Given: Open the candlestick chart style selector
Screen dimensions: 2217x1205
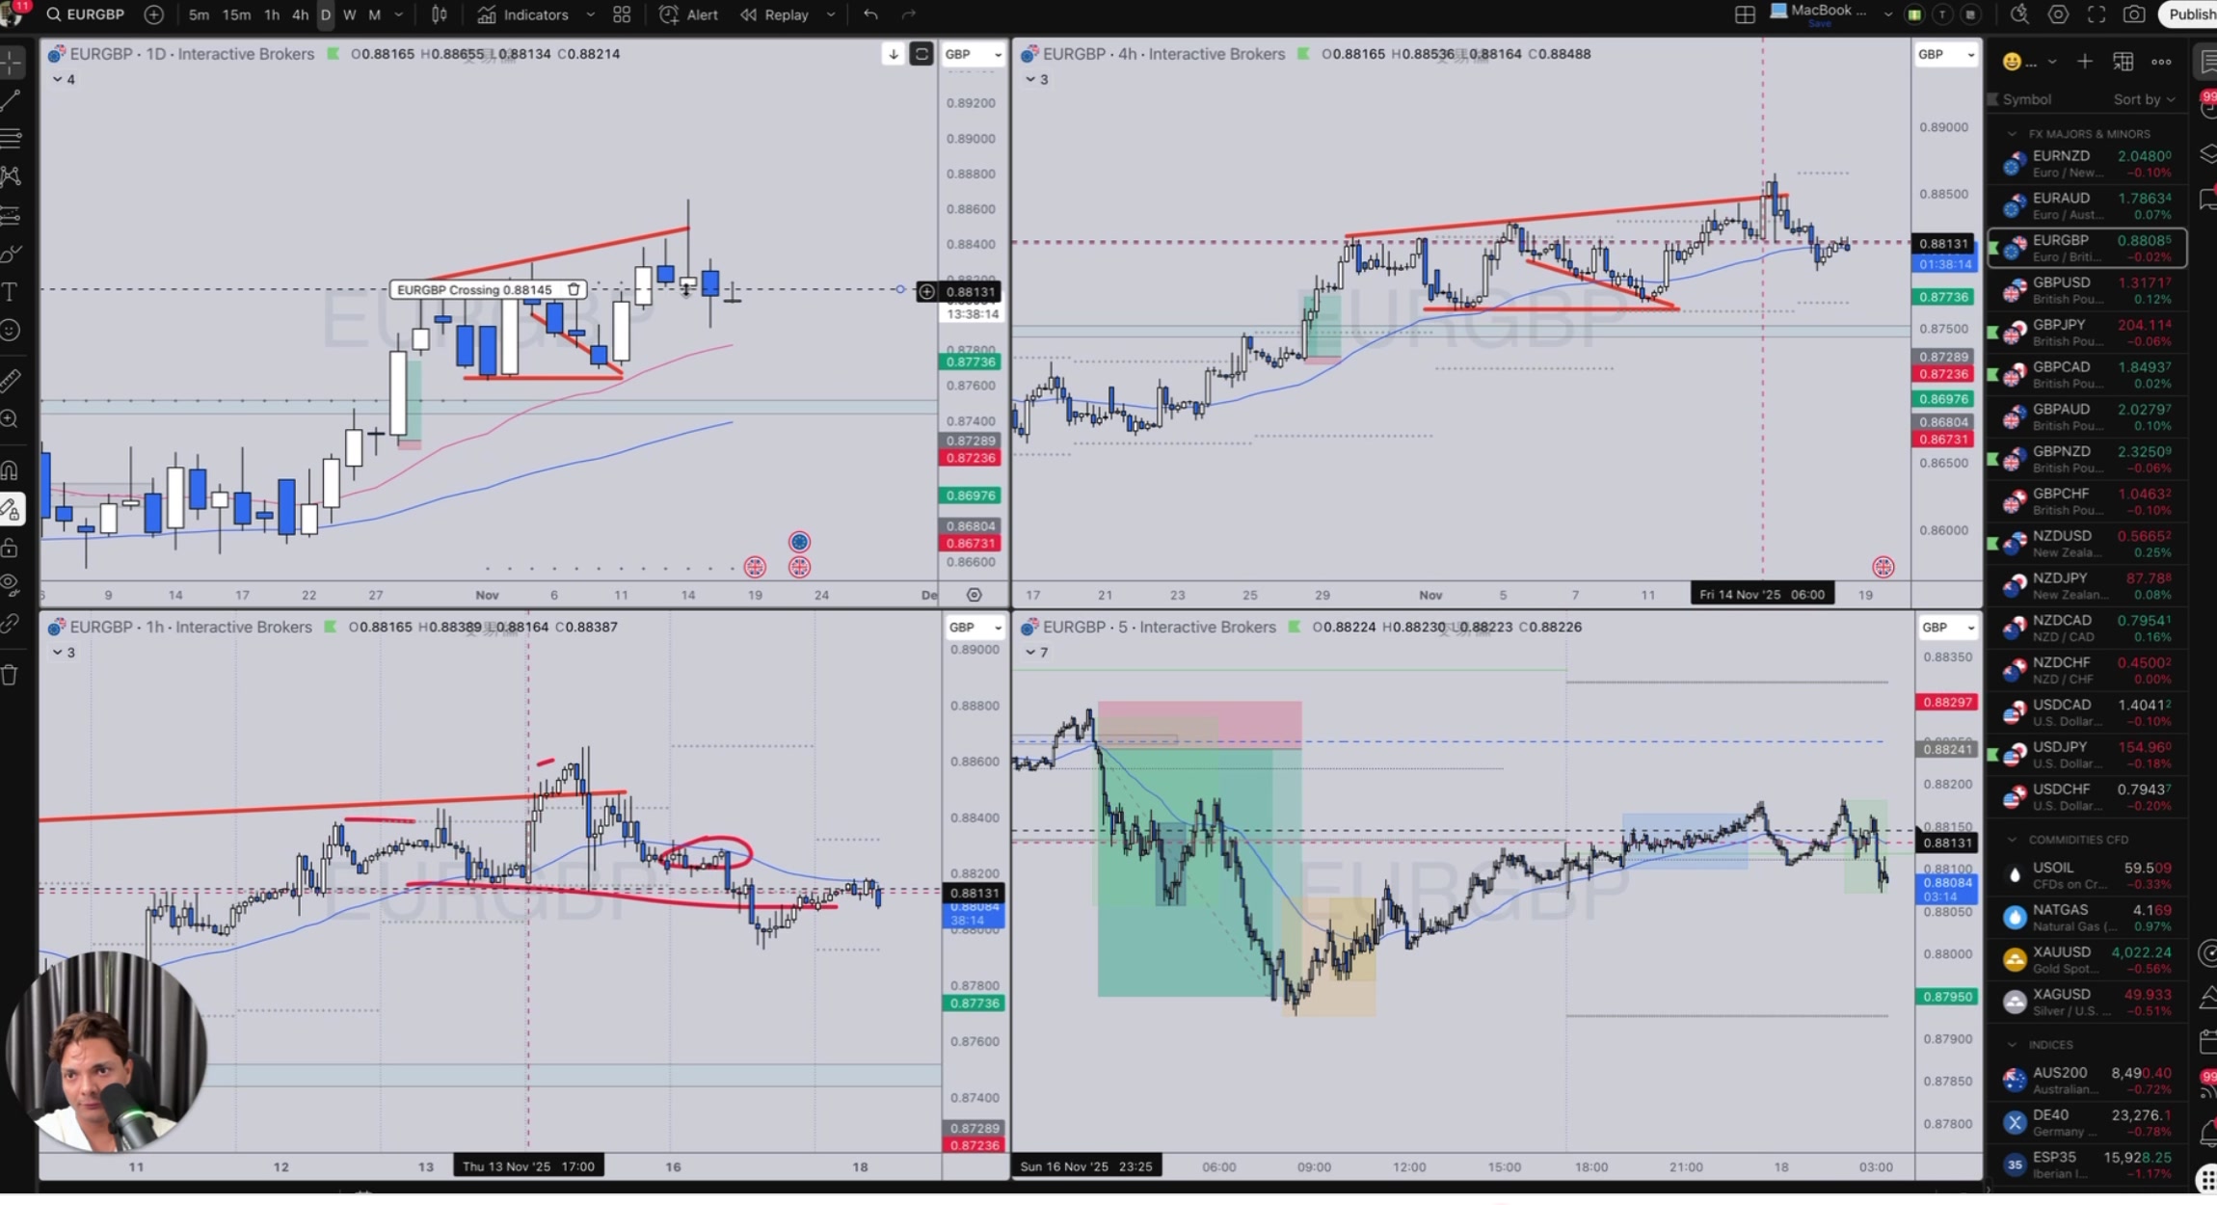Looking at the screenshot, I should point(439,14).
